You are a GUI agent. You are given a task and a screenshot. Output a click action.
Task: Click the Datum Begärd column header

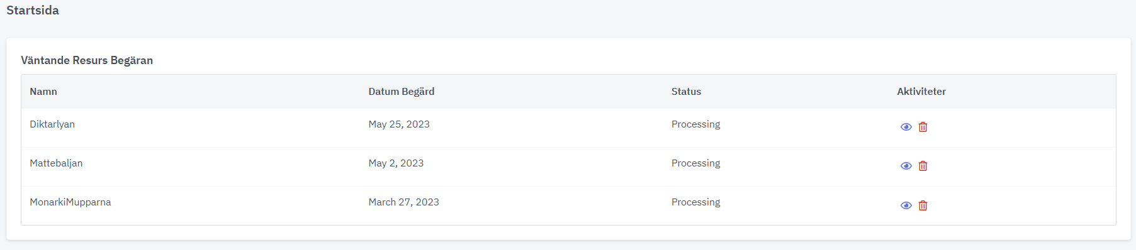pos(402,92)
